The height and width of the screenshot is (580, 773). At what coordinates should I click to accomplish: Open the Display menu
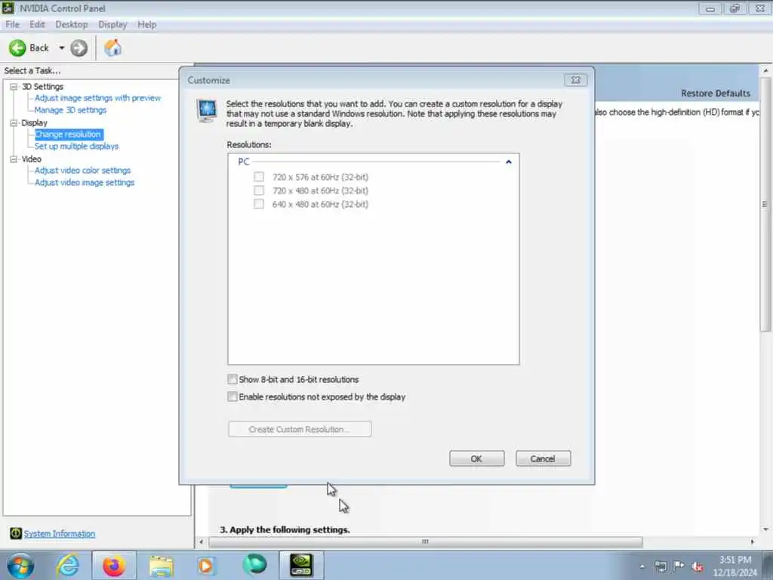112,24
